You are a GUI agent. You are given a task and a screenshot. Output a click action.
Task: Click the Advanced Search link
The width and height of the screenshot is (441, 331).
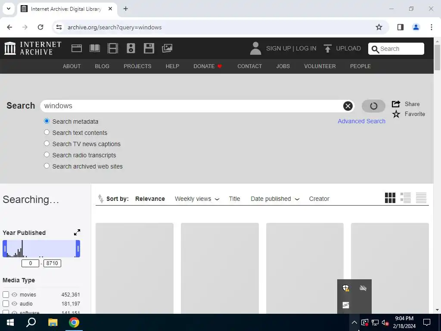361,121
